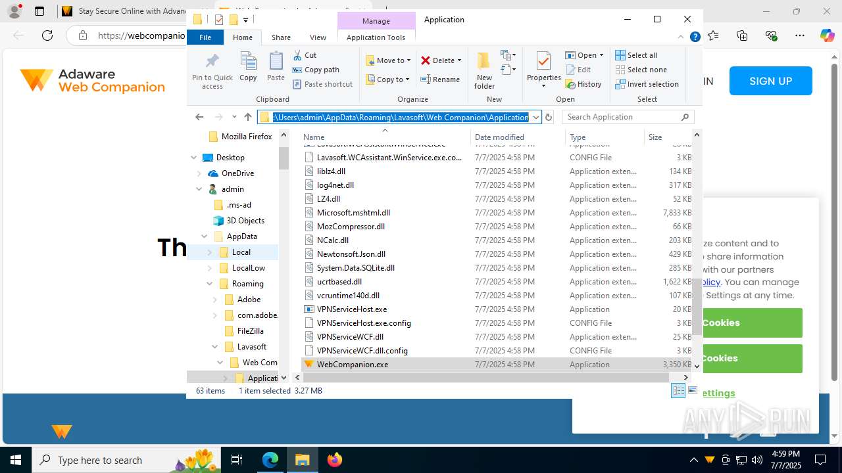
Task: Collapse the Roaming folder tree node
Action: [x=210, y=284]
